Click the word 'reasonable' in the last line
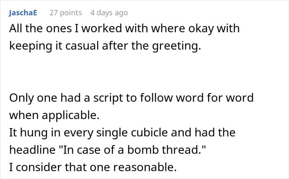289x179 pixels. tap(143, 167)
